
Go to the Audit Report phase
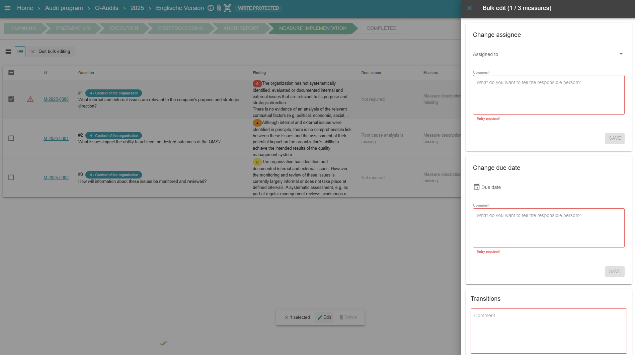241,28
